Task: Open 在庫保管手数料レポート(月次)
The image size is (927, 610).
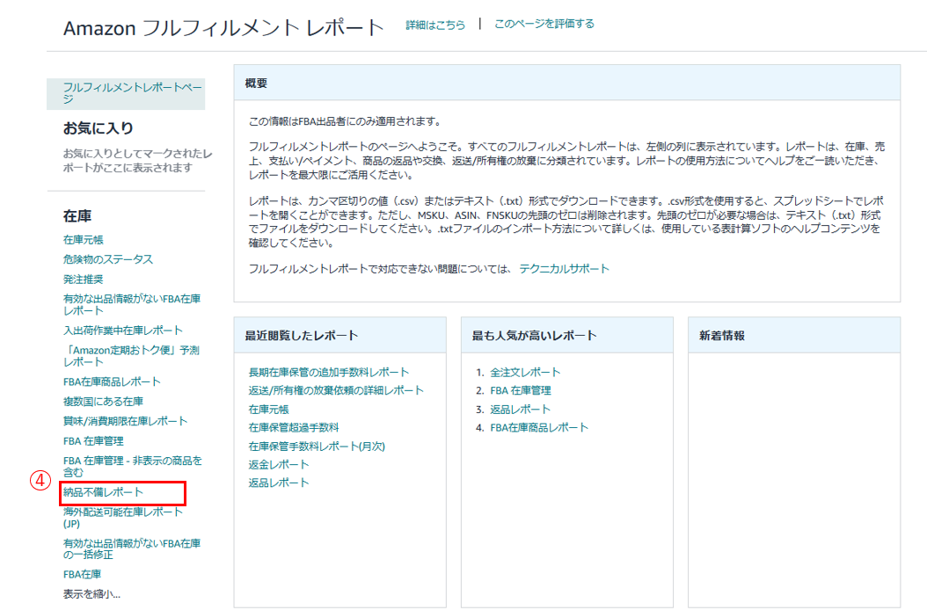Action: [x=317, y=447]
